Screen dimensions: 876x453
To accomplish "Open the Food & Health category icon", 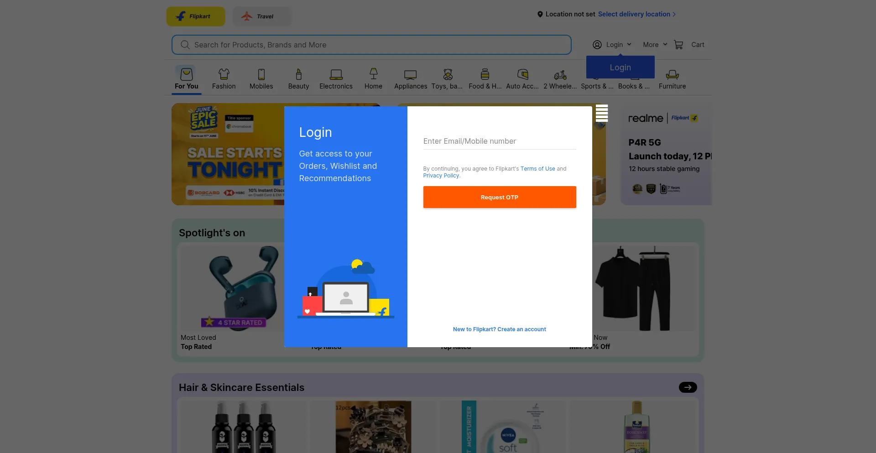I will tap(485, 74).
